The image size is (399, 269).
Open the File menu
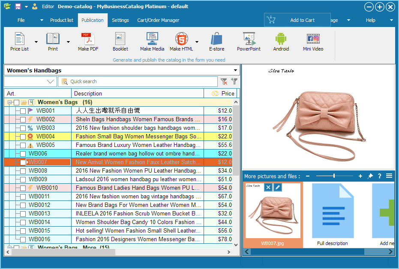point(21,20)
